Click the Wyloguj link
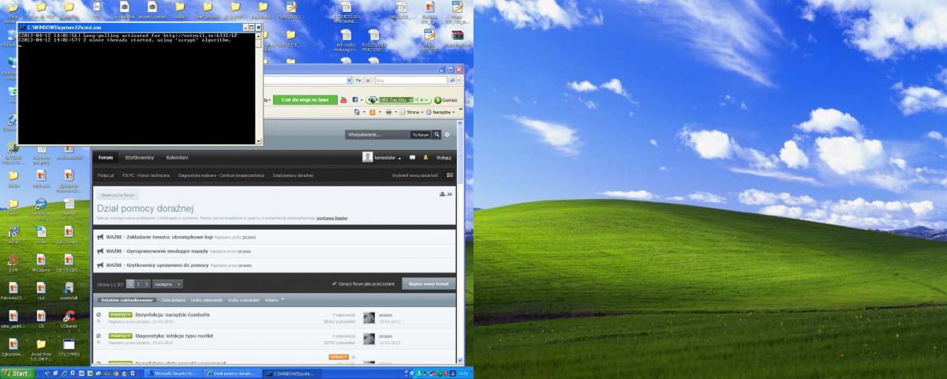The image size is (947, 379). tap(444, 158)
